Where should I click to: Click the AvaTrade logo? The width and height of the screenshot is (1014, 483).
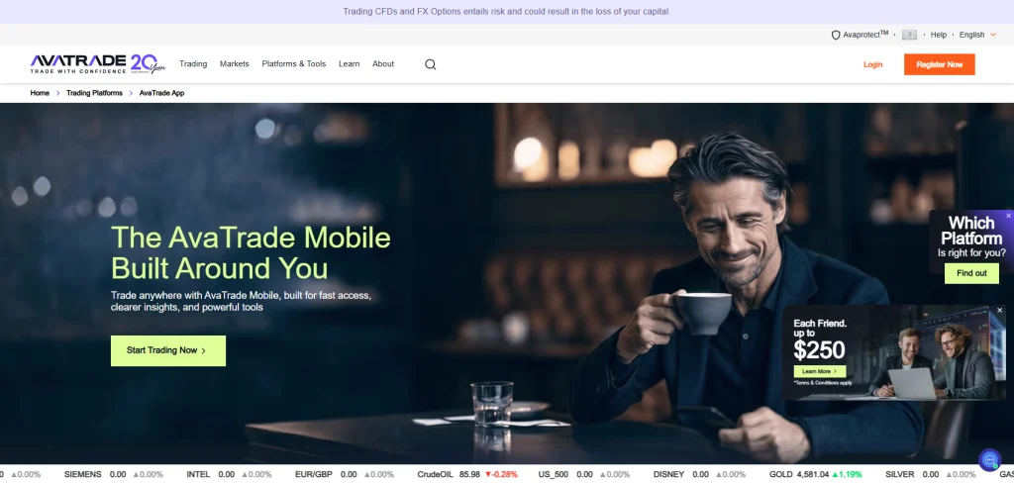click(78, 63)
